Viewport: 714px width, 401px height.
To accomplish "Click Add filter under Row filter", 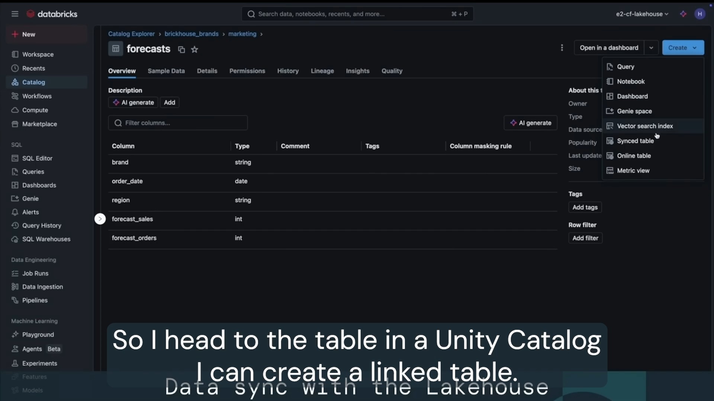I will (x=585, y=238).
